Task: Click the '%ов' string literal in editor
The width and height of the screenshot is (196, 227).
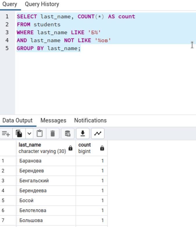Action: 103,41
